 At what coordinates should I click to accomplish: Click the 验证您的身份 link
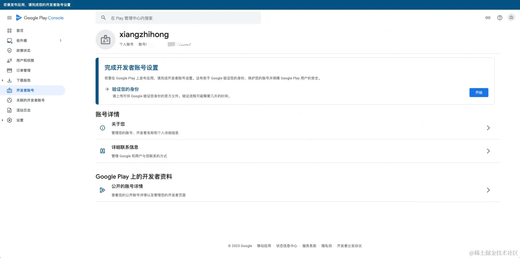tap(125, 89)
